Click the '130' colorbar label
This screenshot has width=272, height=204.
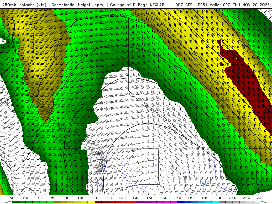[122, 198]
